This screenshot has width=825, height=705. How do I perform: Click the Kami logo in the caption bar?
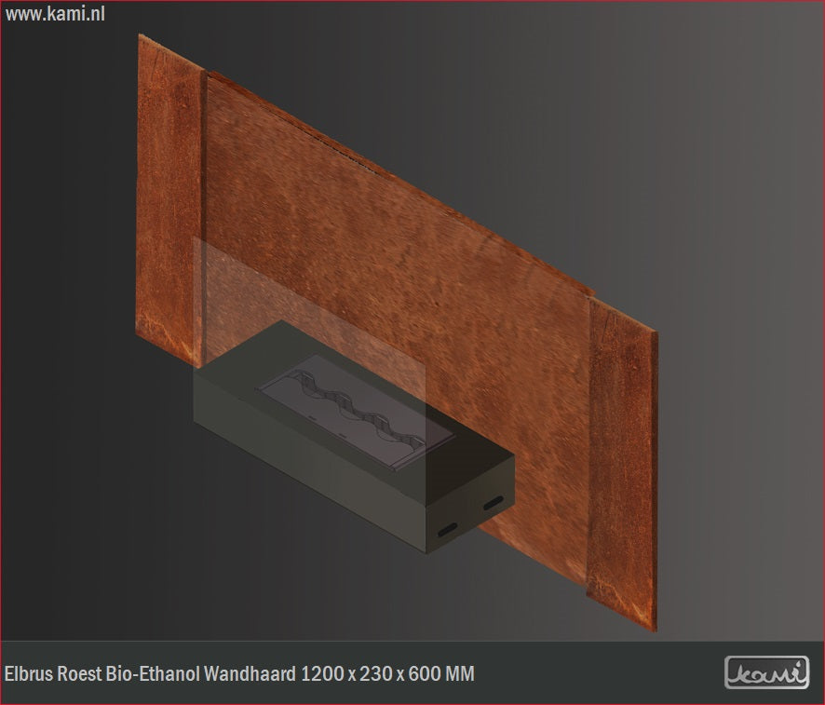click(x=766, y=671)
